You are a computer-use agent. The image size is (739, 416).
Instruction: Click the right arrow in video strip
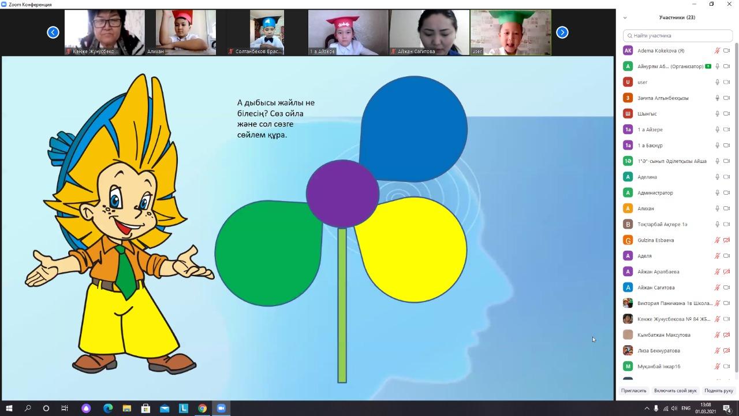click(x=562, y=32)
